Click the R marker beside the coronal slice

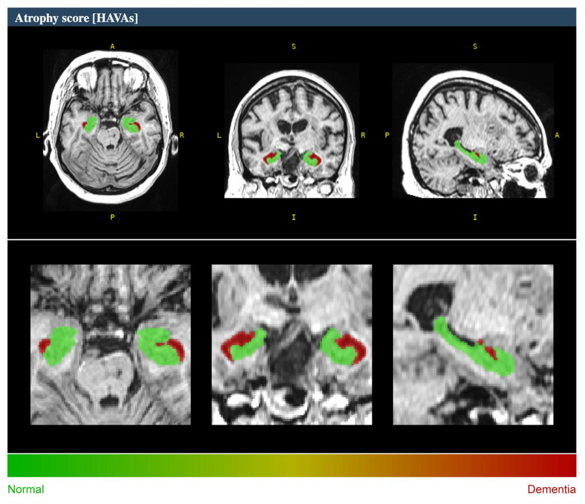363,135
